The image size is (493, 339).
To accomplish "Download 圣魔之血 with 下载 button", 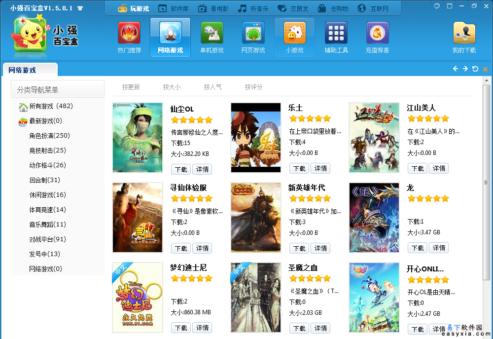I will [299, 328].
